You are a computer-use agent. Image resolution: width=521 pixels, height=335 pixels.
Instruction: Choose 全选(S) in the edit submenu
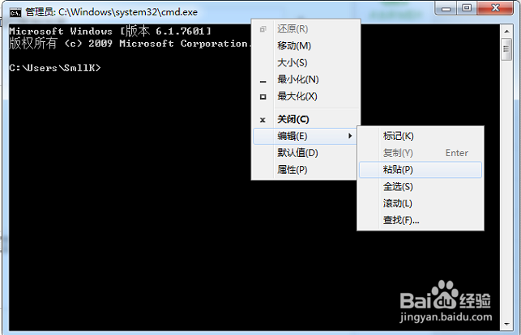[x=421, y=187]
